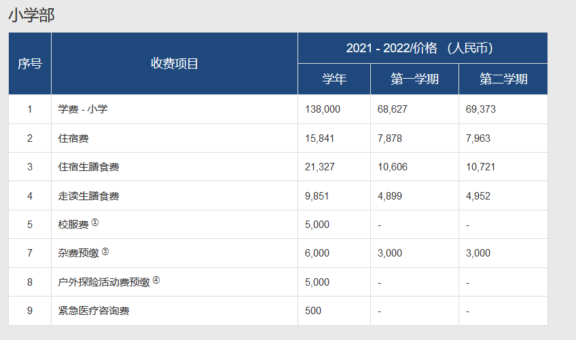The image size is (576, 340).
Task: Click the 68,627 first semester tuition value
Action: [393, 109]
